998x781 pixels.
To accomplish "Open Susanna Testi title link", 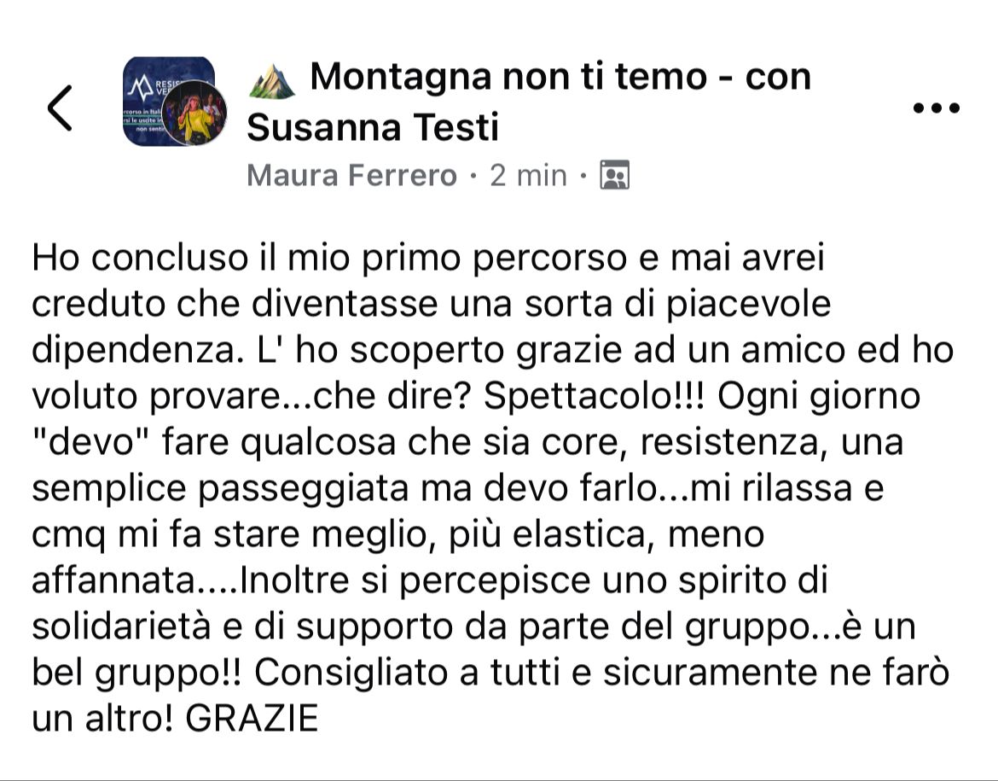I will pyautogui.click(x=373, y=127).
